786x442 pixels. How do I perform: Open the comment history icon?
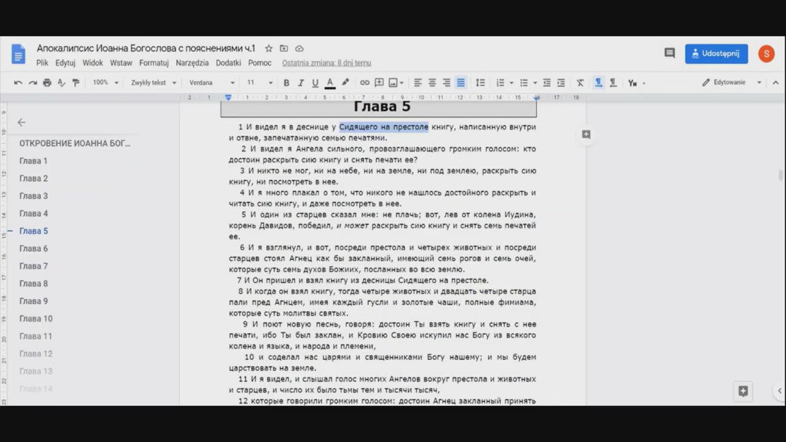[669, 53]
